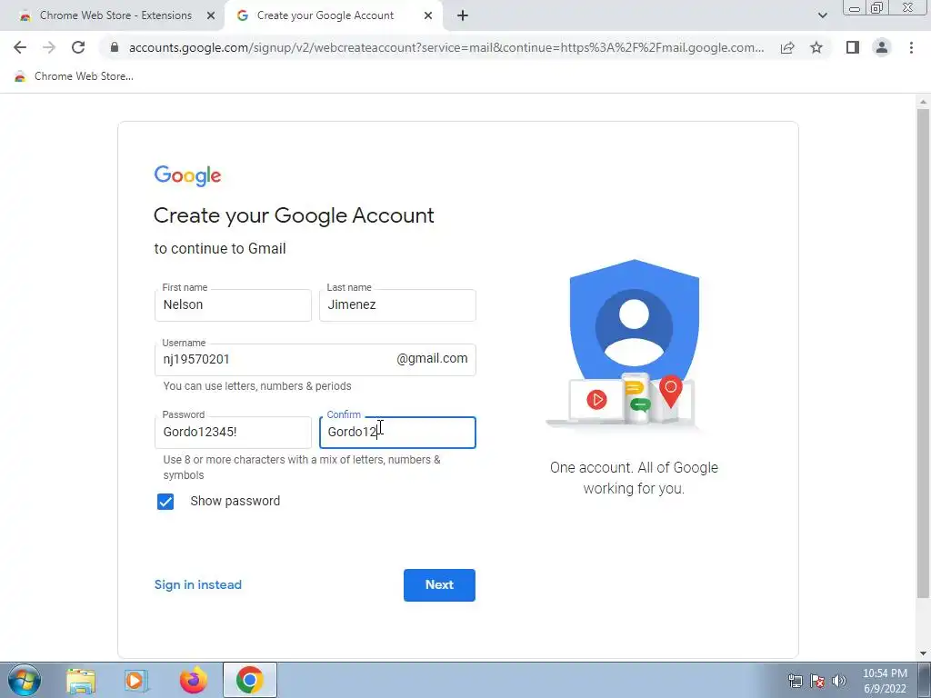Click the '@gmail.com' suffix text

(432, 358)
